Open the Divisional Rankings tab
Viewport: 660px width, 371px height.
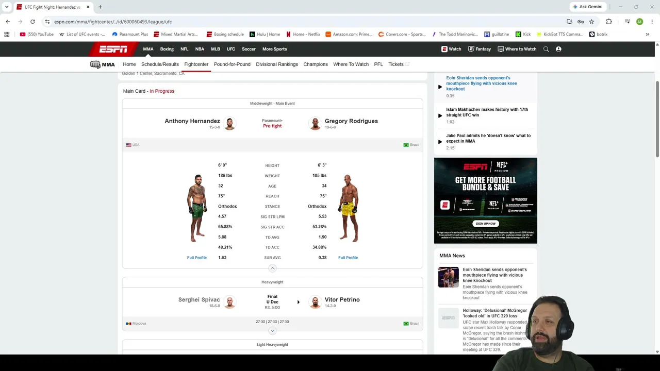[277, 64]
